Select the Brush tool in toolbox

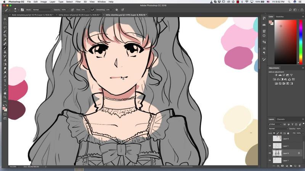pos(5,48)
